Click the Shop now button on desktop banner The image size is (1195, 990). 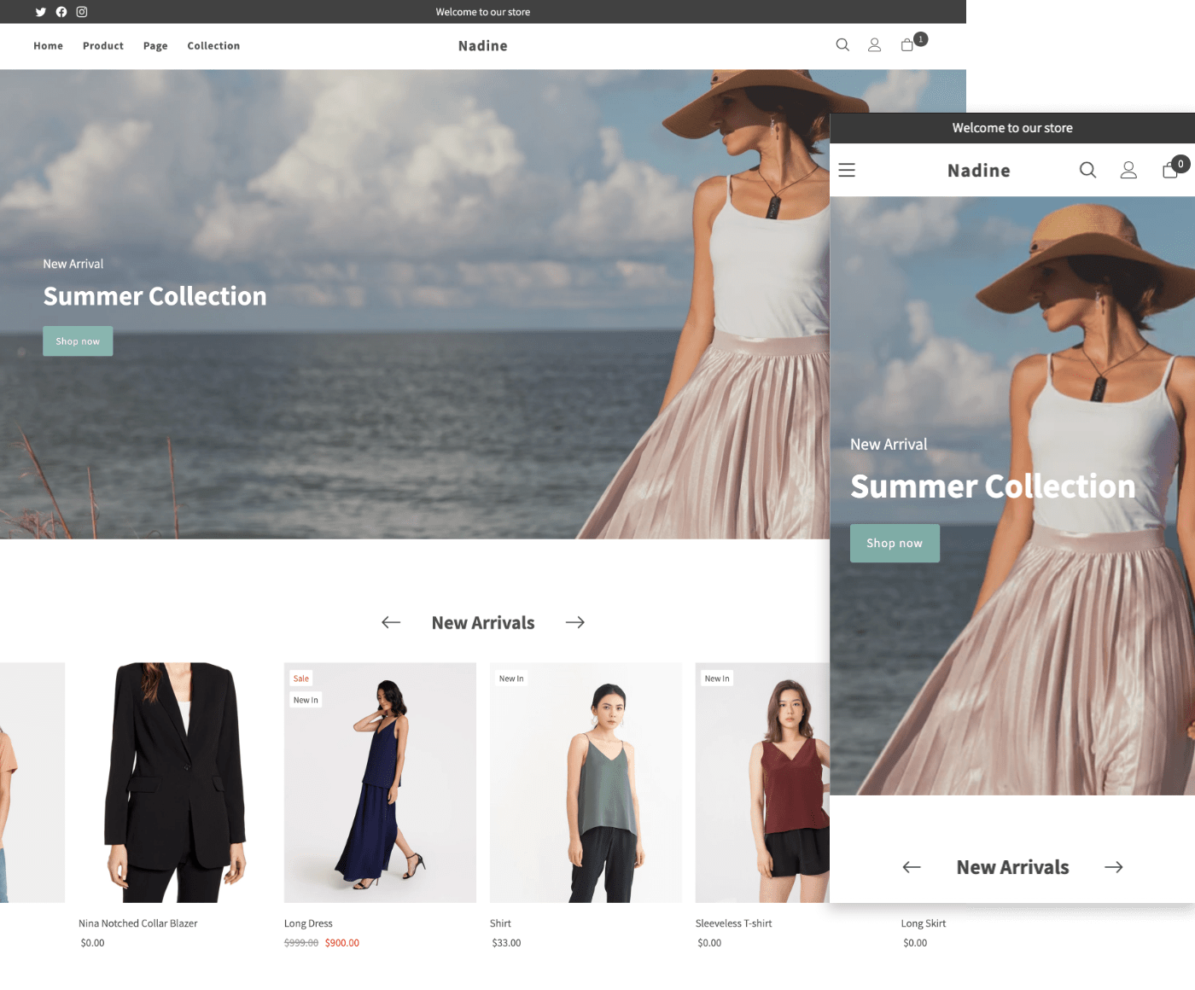click(78, 341)
